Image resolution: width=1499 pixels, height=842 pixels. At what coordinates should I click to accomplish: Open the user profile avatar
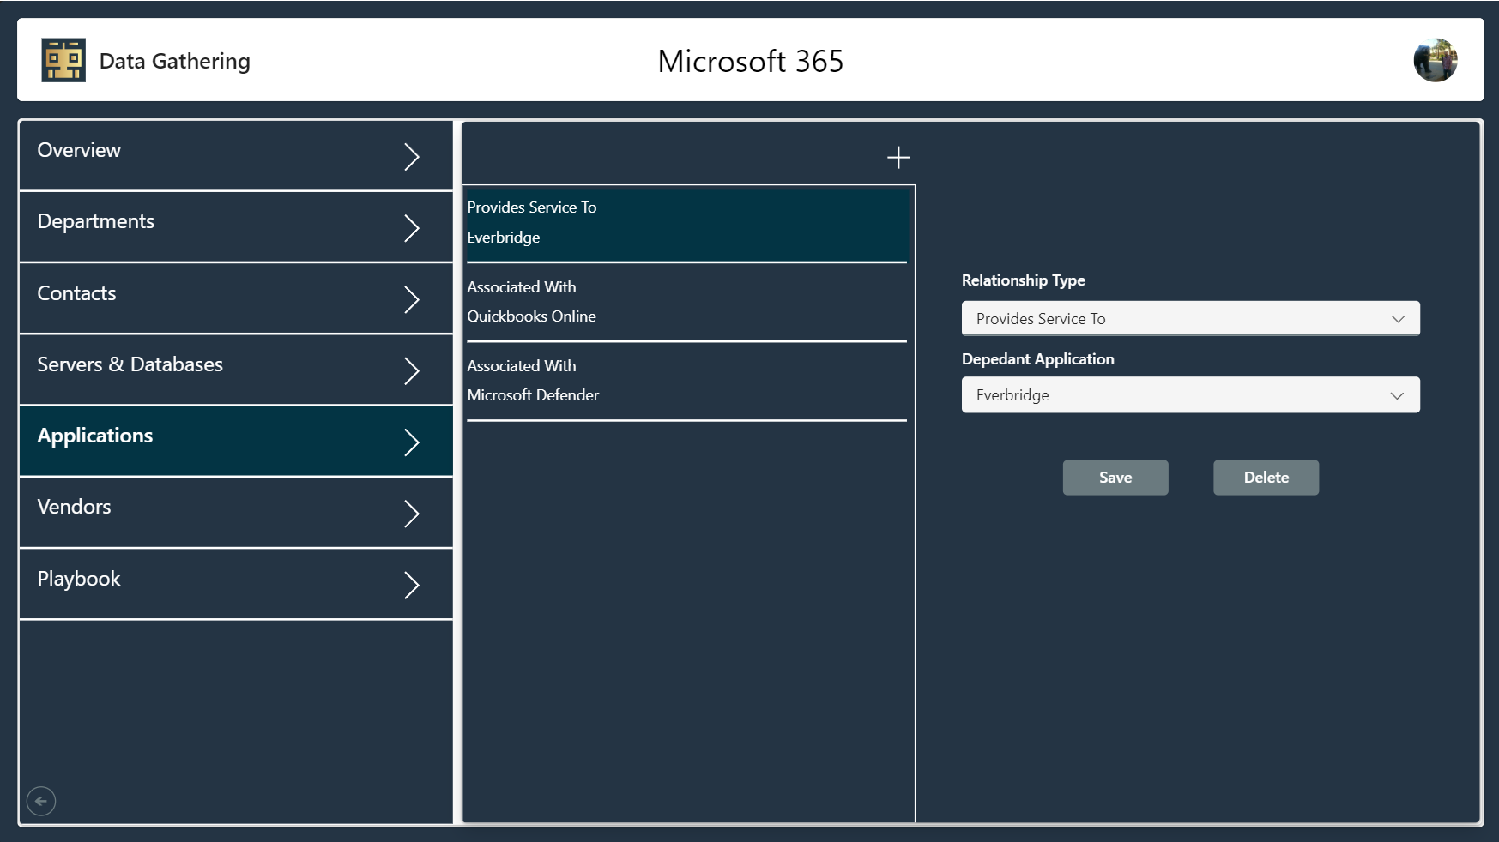1436,60
